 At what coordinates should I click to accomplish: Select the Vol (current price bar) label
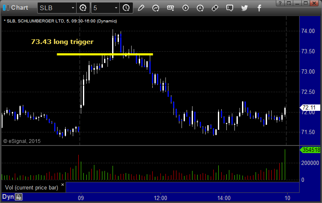pos(32,188)
